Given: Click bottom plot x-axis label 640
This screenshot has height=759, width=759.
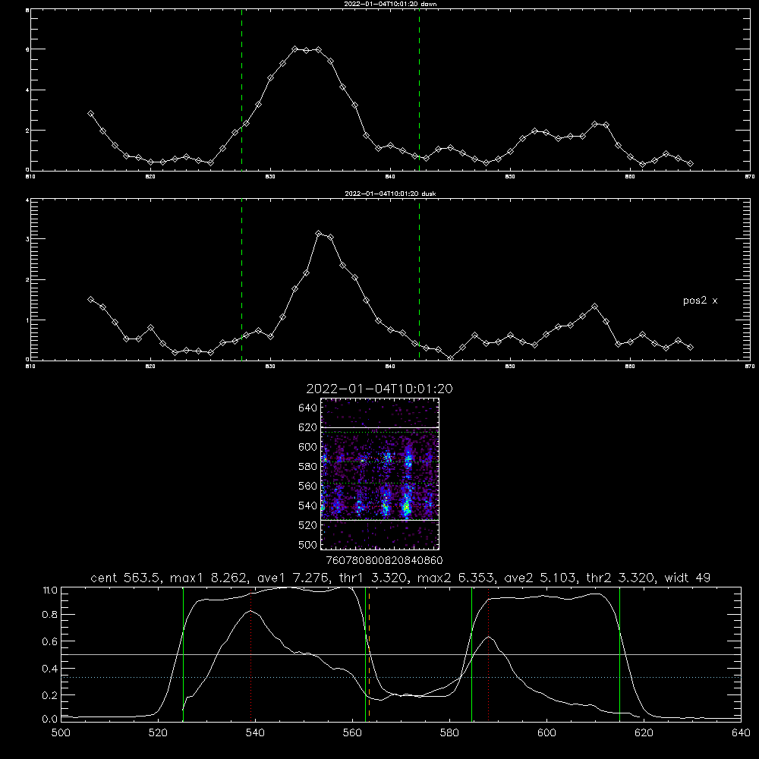Looking at the screenshot, I should [x=741, y=733].
